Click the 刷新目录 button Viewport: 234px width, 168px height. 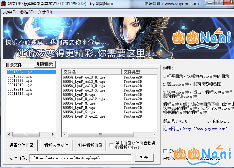coord(45,64)
